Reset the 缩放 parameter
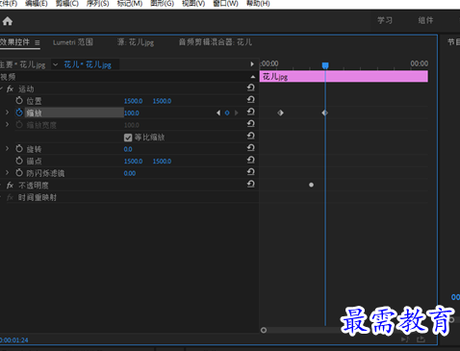Screen dimensions: 460x351 coord(251,112)
